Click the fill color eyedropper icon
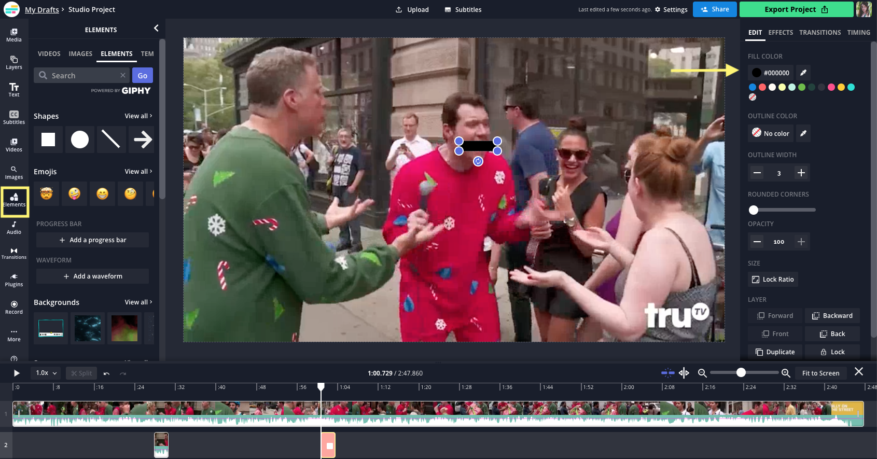 click(x=803, y=73)
